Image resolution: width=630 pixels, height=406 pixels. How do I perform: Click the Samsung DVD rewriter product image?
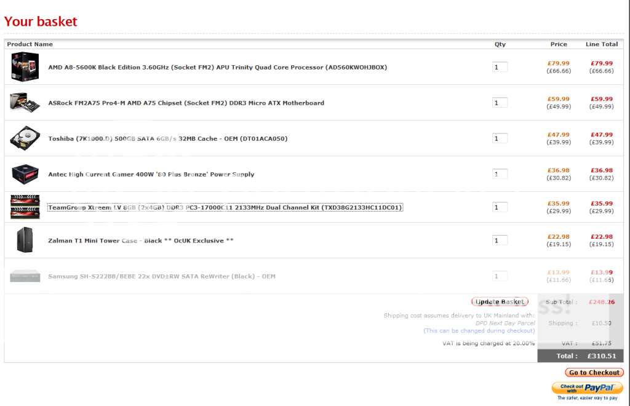pos(25,276)
